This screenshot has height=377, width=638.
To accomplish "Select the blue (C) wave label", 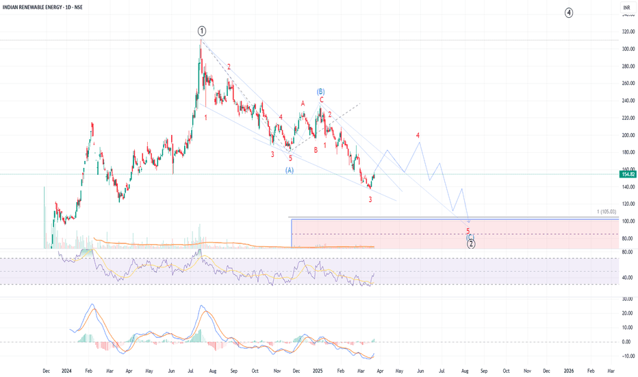I will click(470, 236).
